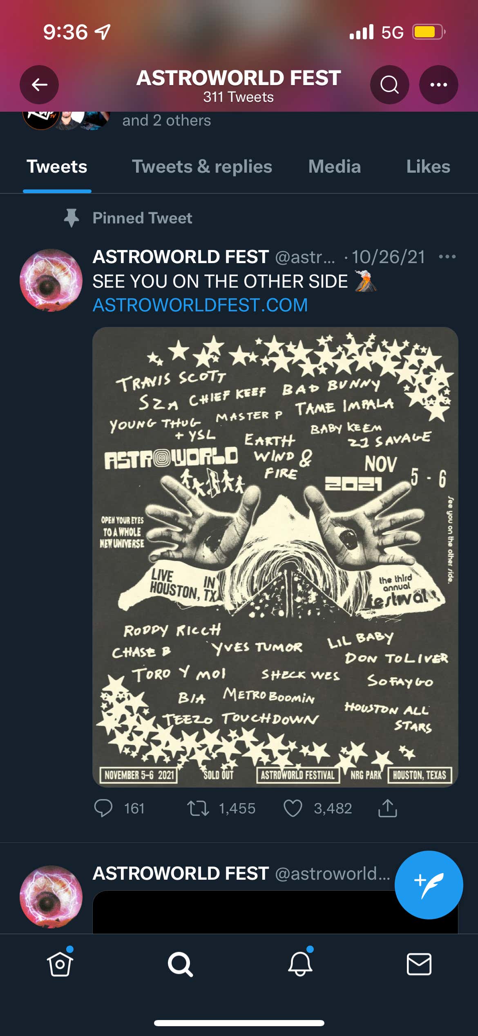Open pinned tweet's three-dot overflow menu

click(447, 257)
